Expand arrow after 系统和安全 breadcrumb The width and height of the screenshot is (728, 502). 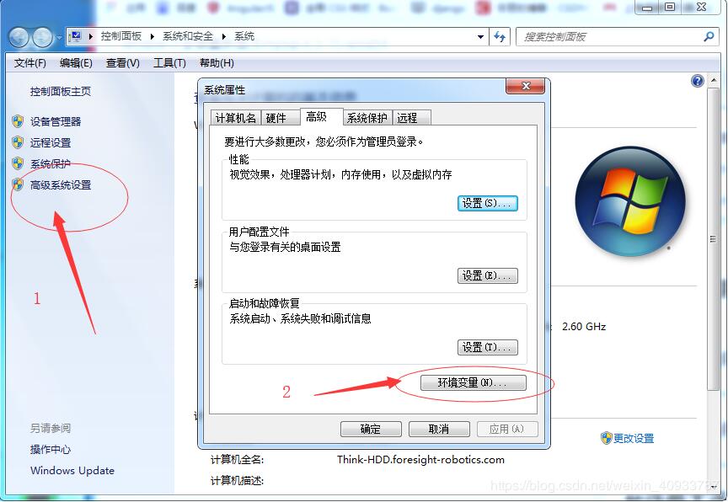click(x=223, y=37)
